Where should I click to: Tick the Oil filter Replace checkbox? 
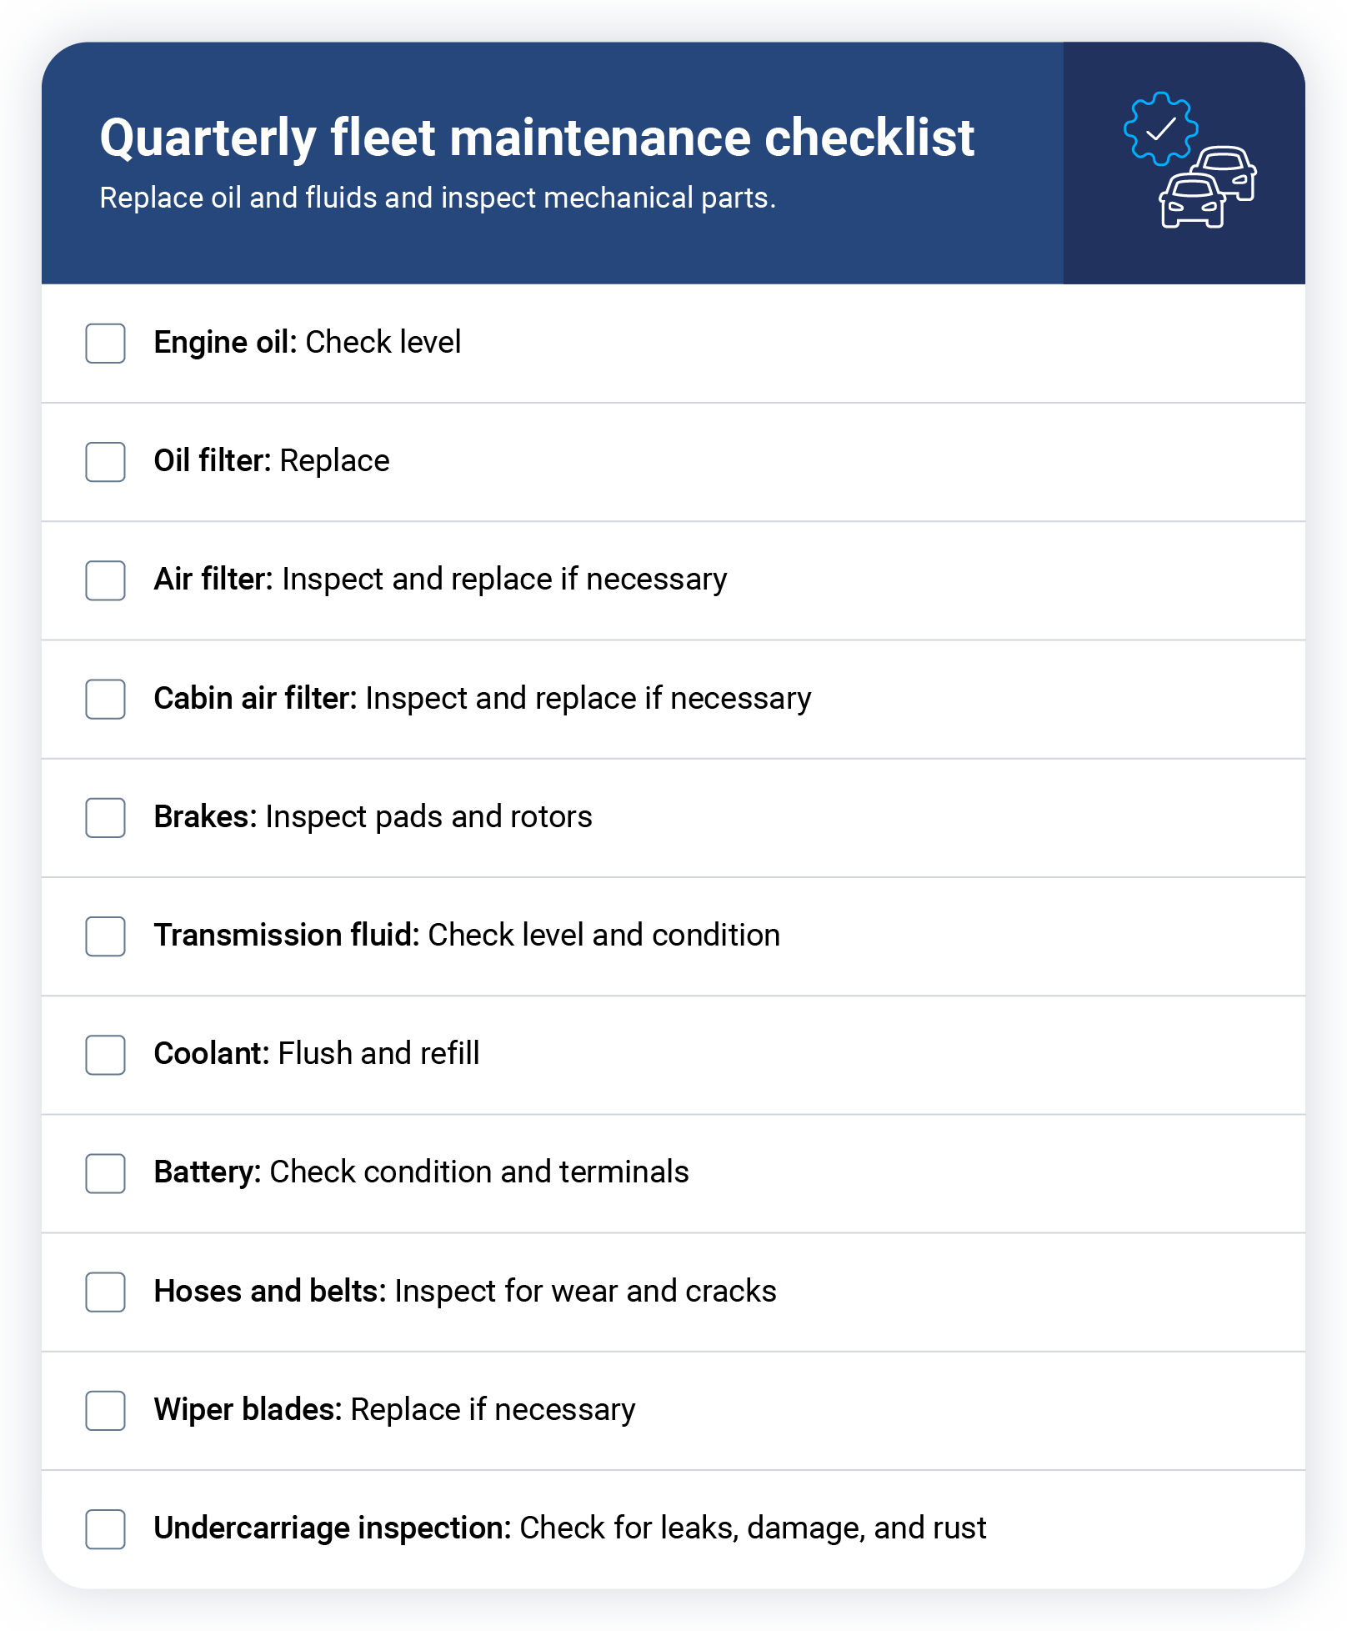[x=106, y=462]
